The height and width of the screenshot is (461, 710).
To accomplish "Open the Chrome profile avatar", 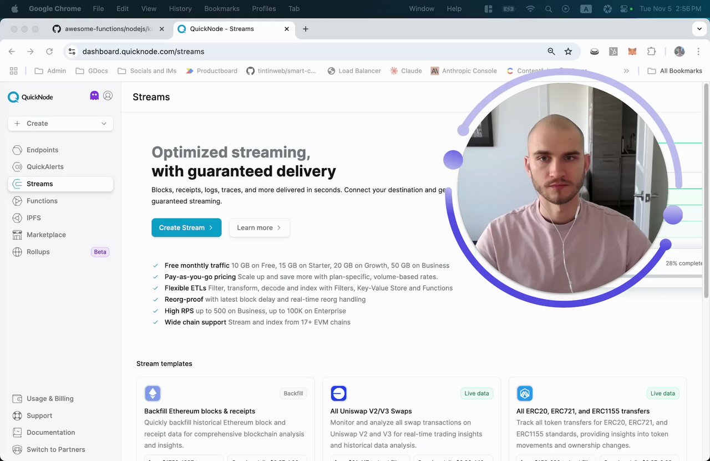I will (x=679, y=51).
